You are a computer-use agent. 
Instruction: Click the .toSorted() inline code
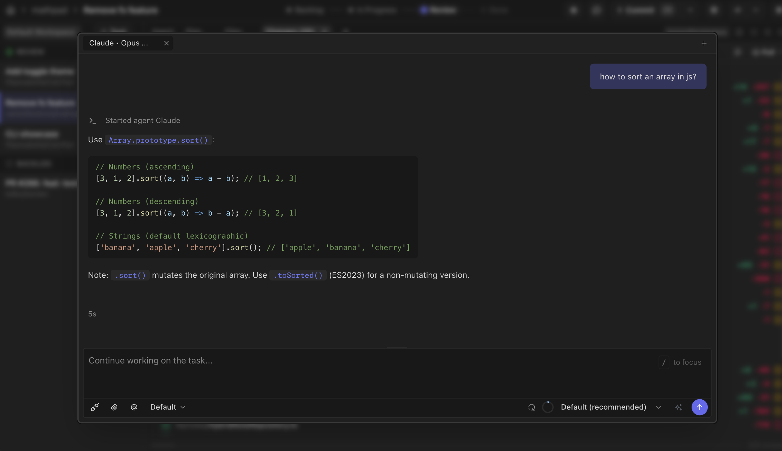pyautogui.click(x=298, y=275)
